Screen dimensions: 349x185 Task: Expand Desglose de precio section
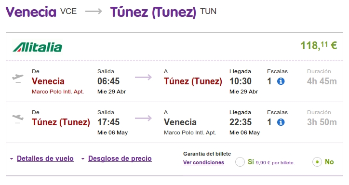point(120,159)
